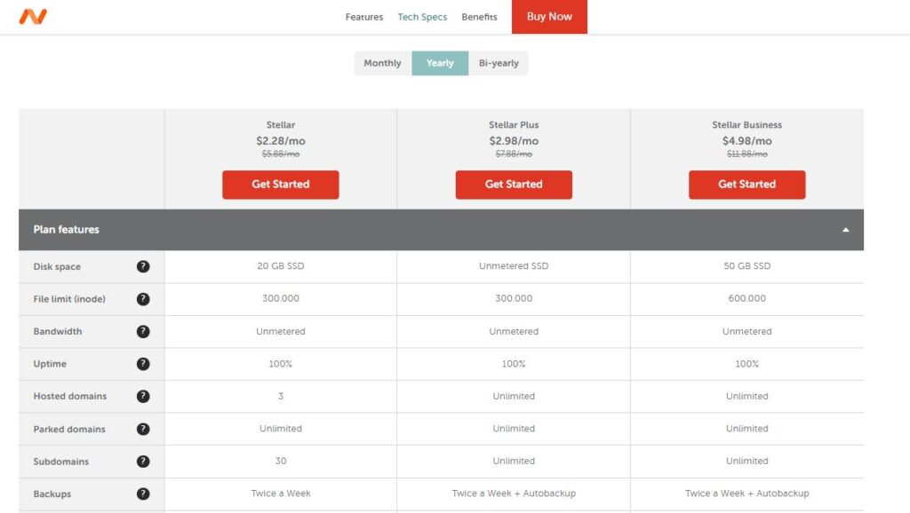The height and width of the screenshot is (513, 910).
Task: Open help icon for Parked domains
Action: pyautogui.click(x=143, y=429)
